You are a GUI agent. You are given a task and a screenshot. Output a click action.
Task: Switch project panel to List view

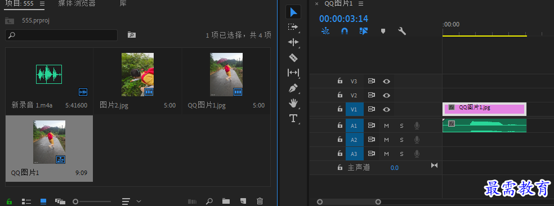point(26,201)
